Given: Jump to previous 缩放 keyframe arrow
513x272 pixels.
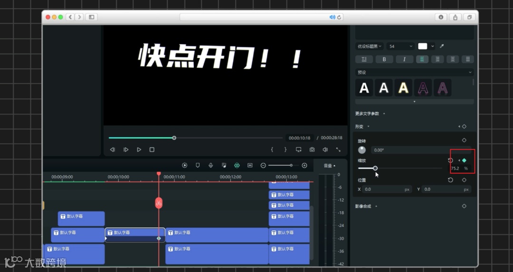Looking at the screenshot, I should pyautogui.click(x=459, y=160).
